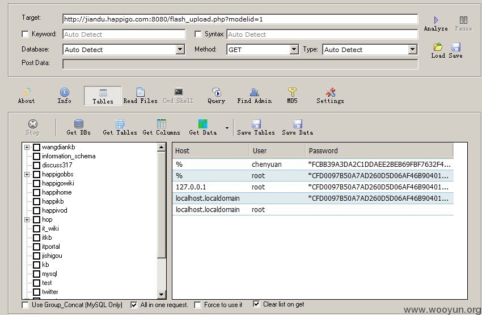Select the it_wiki database
482x315 pixels.
50,228
